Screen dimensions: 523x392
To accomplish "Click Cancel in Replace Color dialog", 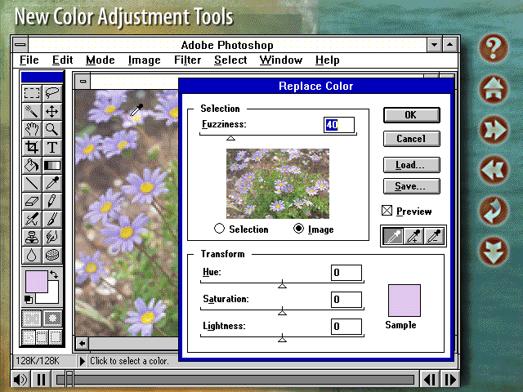I will (x=412, y=139).
